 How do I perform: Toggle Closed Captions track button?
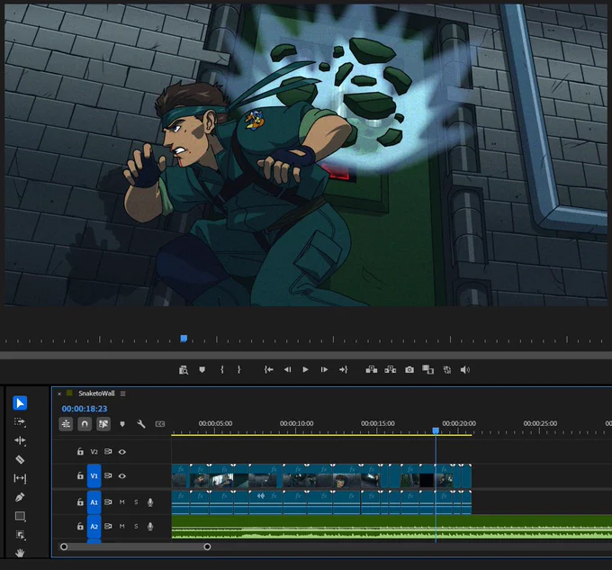coord(160,424)
